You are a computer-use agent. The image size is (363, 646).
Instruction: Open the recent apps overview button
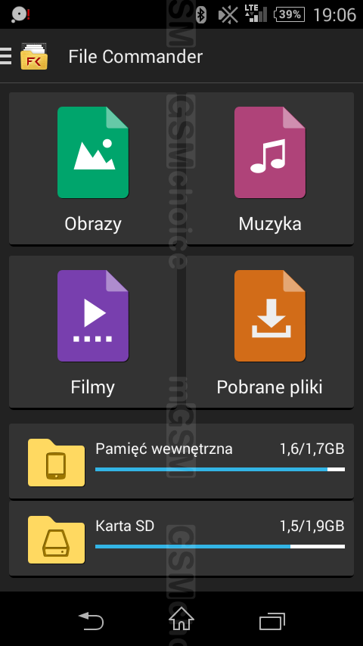coord(272,621)
